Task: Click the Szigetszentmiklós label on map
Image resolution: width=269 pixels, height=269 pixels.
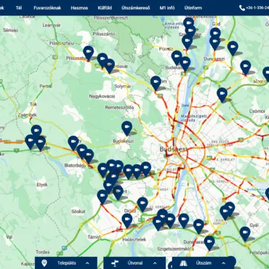Action: point(176,249)
